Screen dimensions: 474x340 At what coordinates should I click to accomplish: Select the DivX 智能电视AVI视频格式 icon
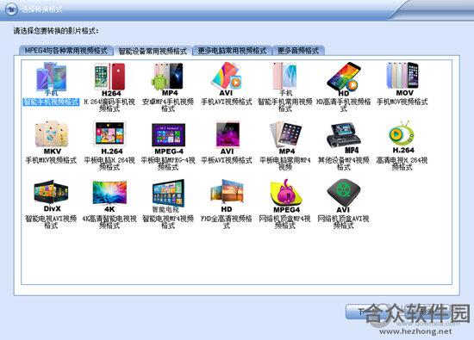[51, 195]
